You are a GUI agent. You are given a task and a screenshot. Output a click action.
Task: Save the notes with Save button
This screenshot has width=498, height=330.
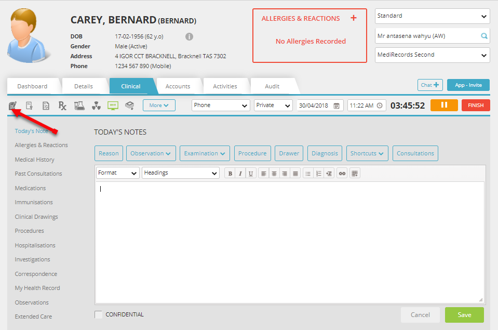click(464, 315)
